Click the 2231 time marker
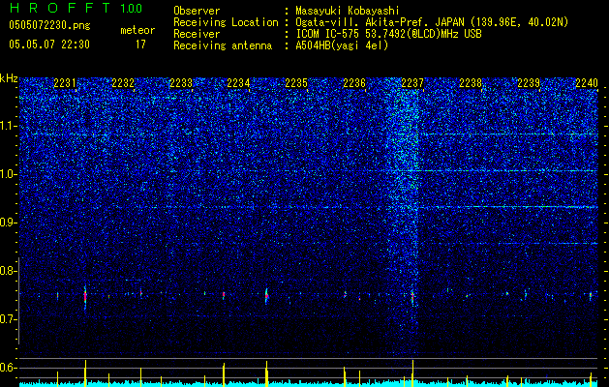Image resolution: width=609 pixels, height=387 pixels. [x=65, y=83]
